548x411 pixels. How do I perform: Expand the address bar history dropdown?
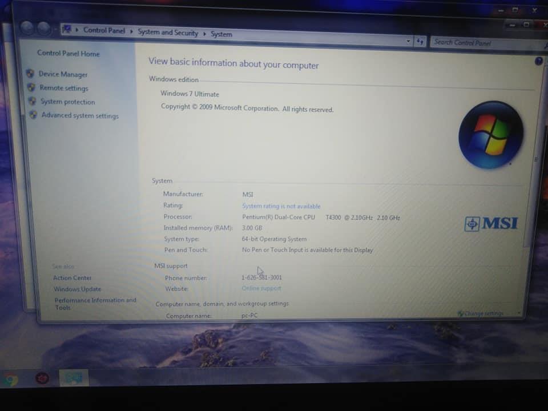click(x=408, y=41)
